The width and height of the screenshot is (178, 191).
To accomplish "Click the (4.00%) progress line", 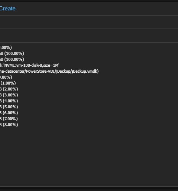I will (x=9, y=101).
